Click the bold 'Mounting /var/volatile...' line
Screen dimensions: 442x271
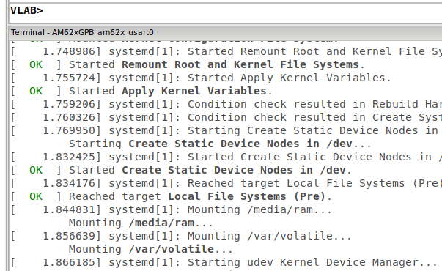151,249
